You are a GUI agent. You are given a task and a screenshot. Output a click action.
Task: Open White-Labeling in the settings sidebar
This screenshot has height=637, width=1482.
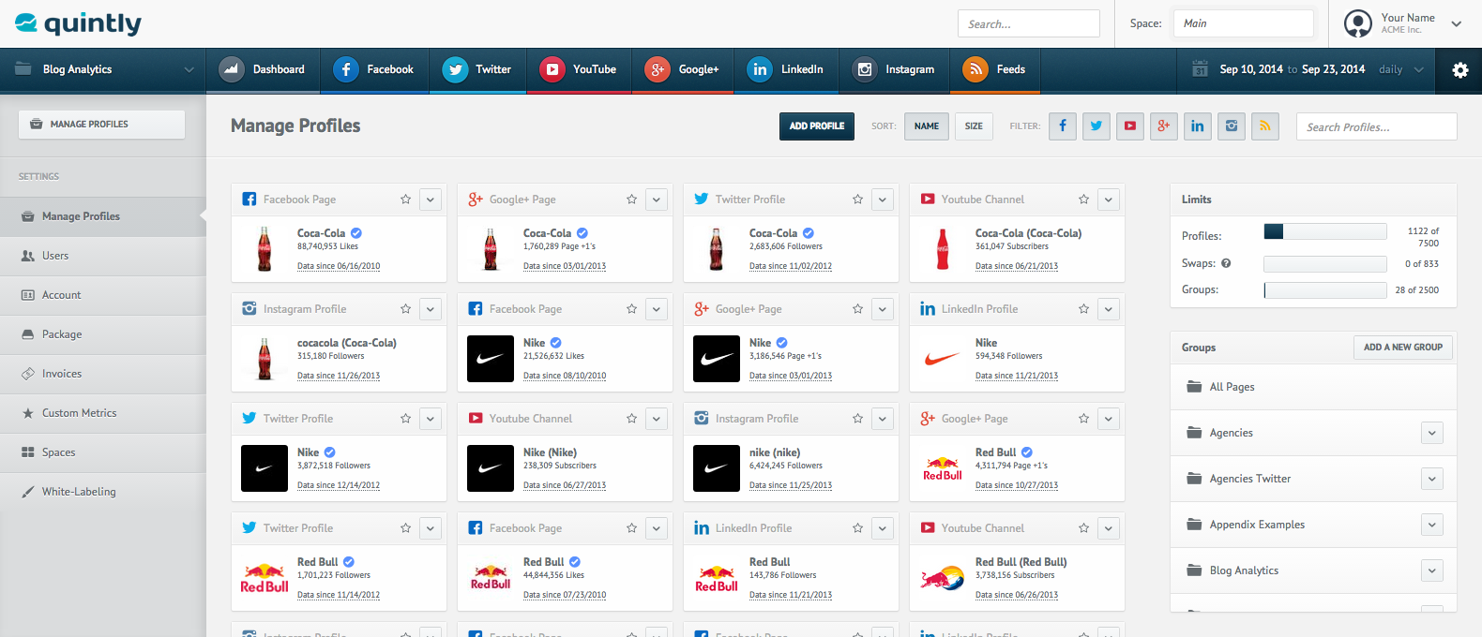pyautogui.click(x=103, y=492)
